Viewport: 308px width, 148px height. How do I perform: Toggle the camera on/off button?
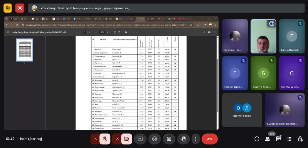126,139
